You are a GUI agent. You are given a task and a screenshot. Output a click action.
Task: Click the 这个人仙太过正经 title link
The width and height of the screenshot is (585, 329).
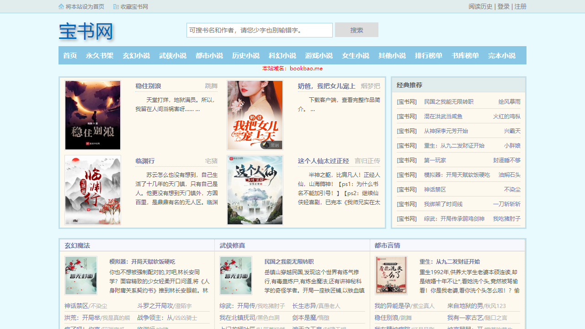[x=323, y=161]
